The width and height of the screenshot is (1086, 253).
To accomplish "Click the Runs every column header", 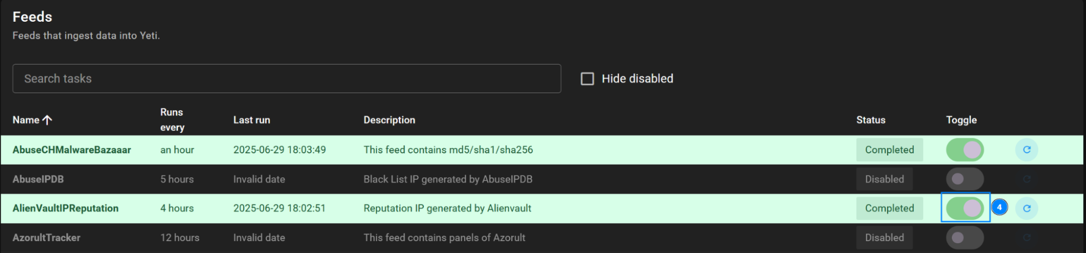I will (172, 120).
